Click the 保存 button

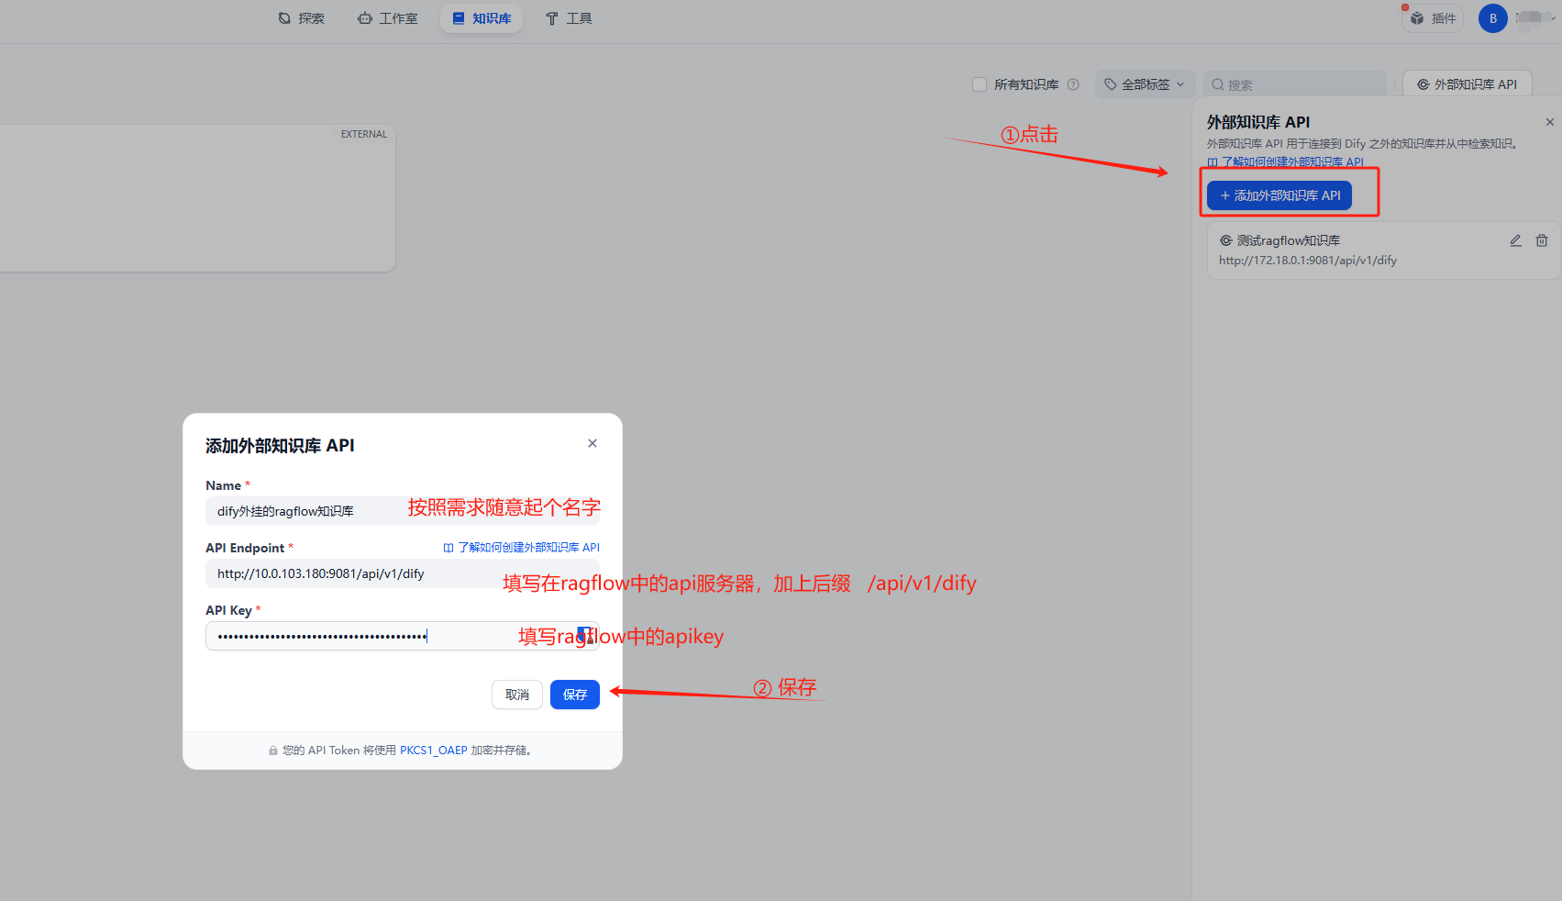pyautogui.click(x=574, y=695)
